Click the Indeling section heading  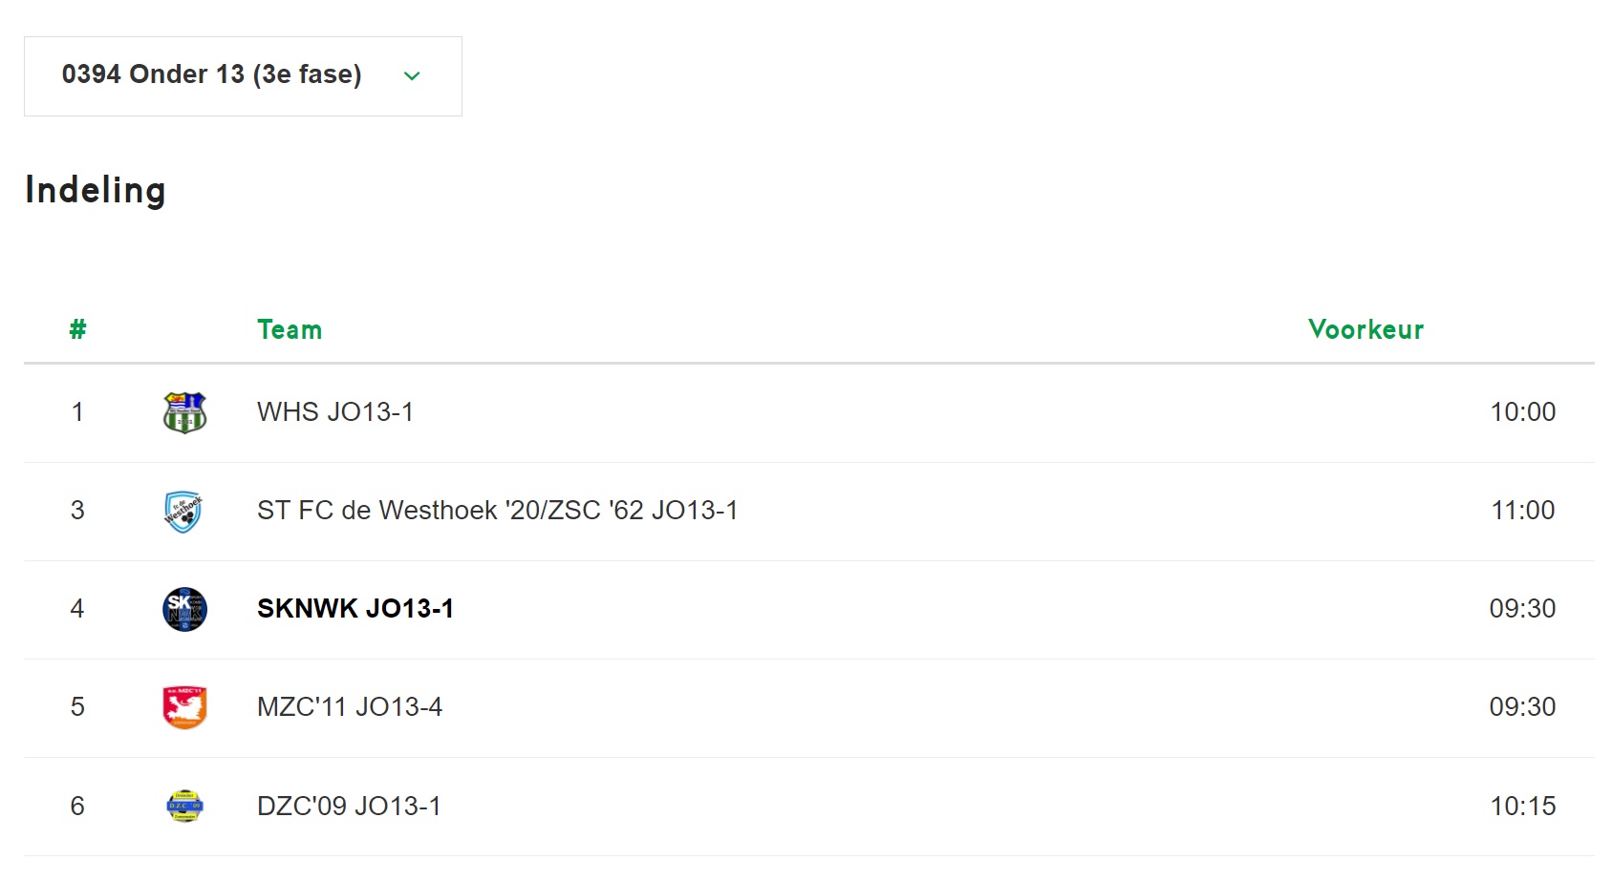(x=96, y=191)
